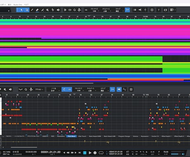Screen dimensions: 190x157
Task: Click the automation curve icon in editor toolbar
Action: (x=21, y=90)
